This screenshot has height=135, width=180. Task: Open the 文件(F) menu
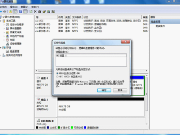(3, 7)
